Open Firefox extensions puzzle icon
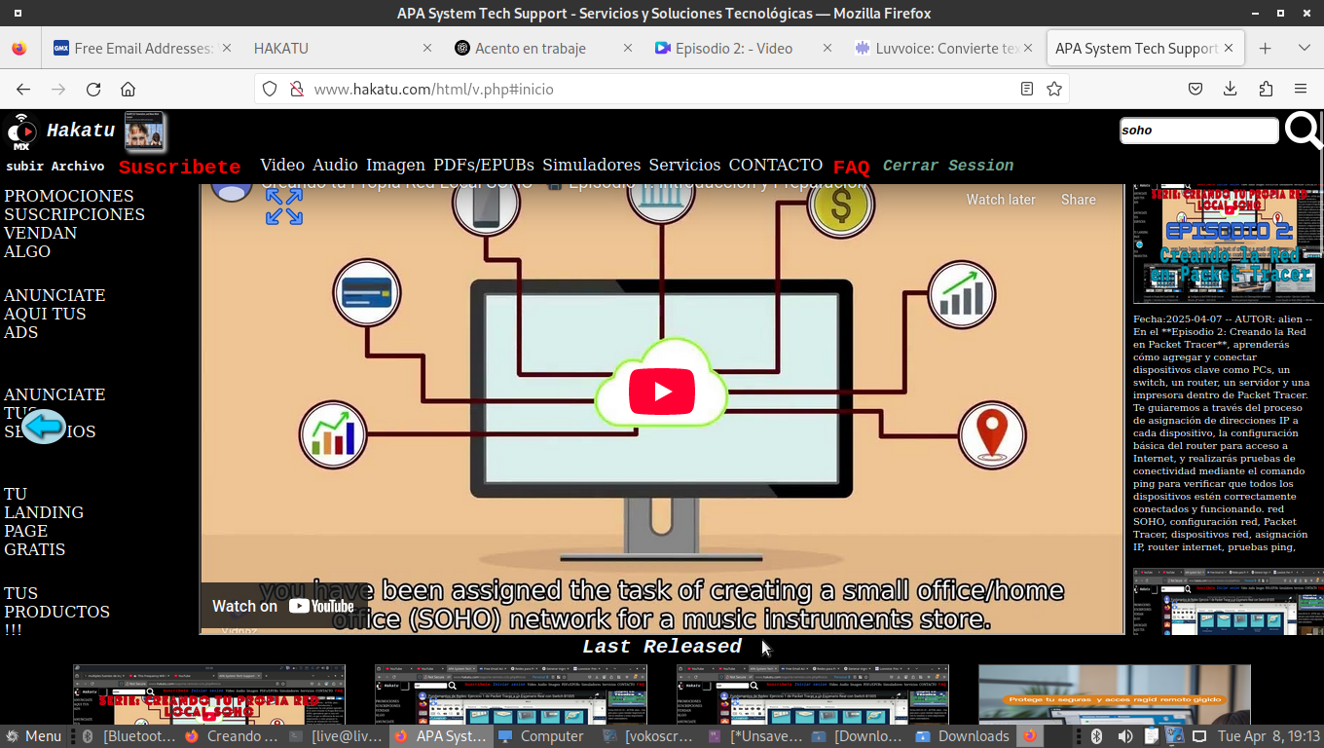 point(1266,89)
